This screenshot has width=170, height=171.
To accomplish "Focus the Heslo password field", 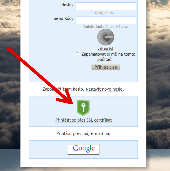I will [x=106, y=6].
